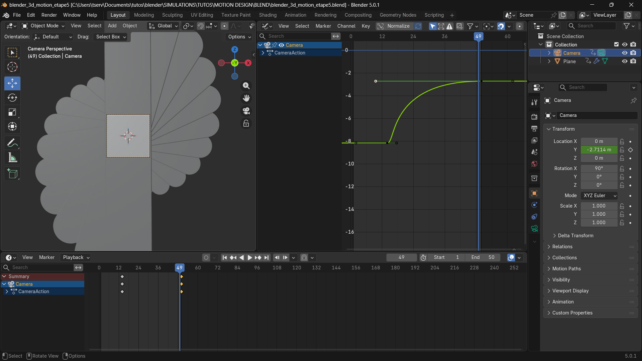Select the Rotate tool in viewport toolbar

(12, 98)
